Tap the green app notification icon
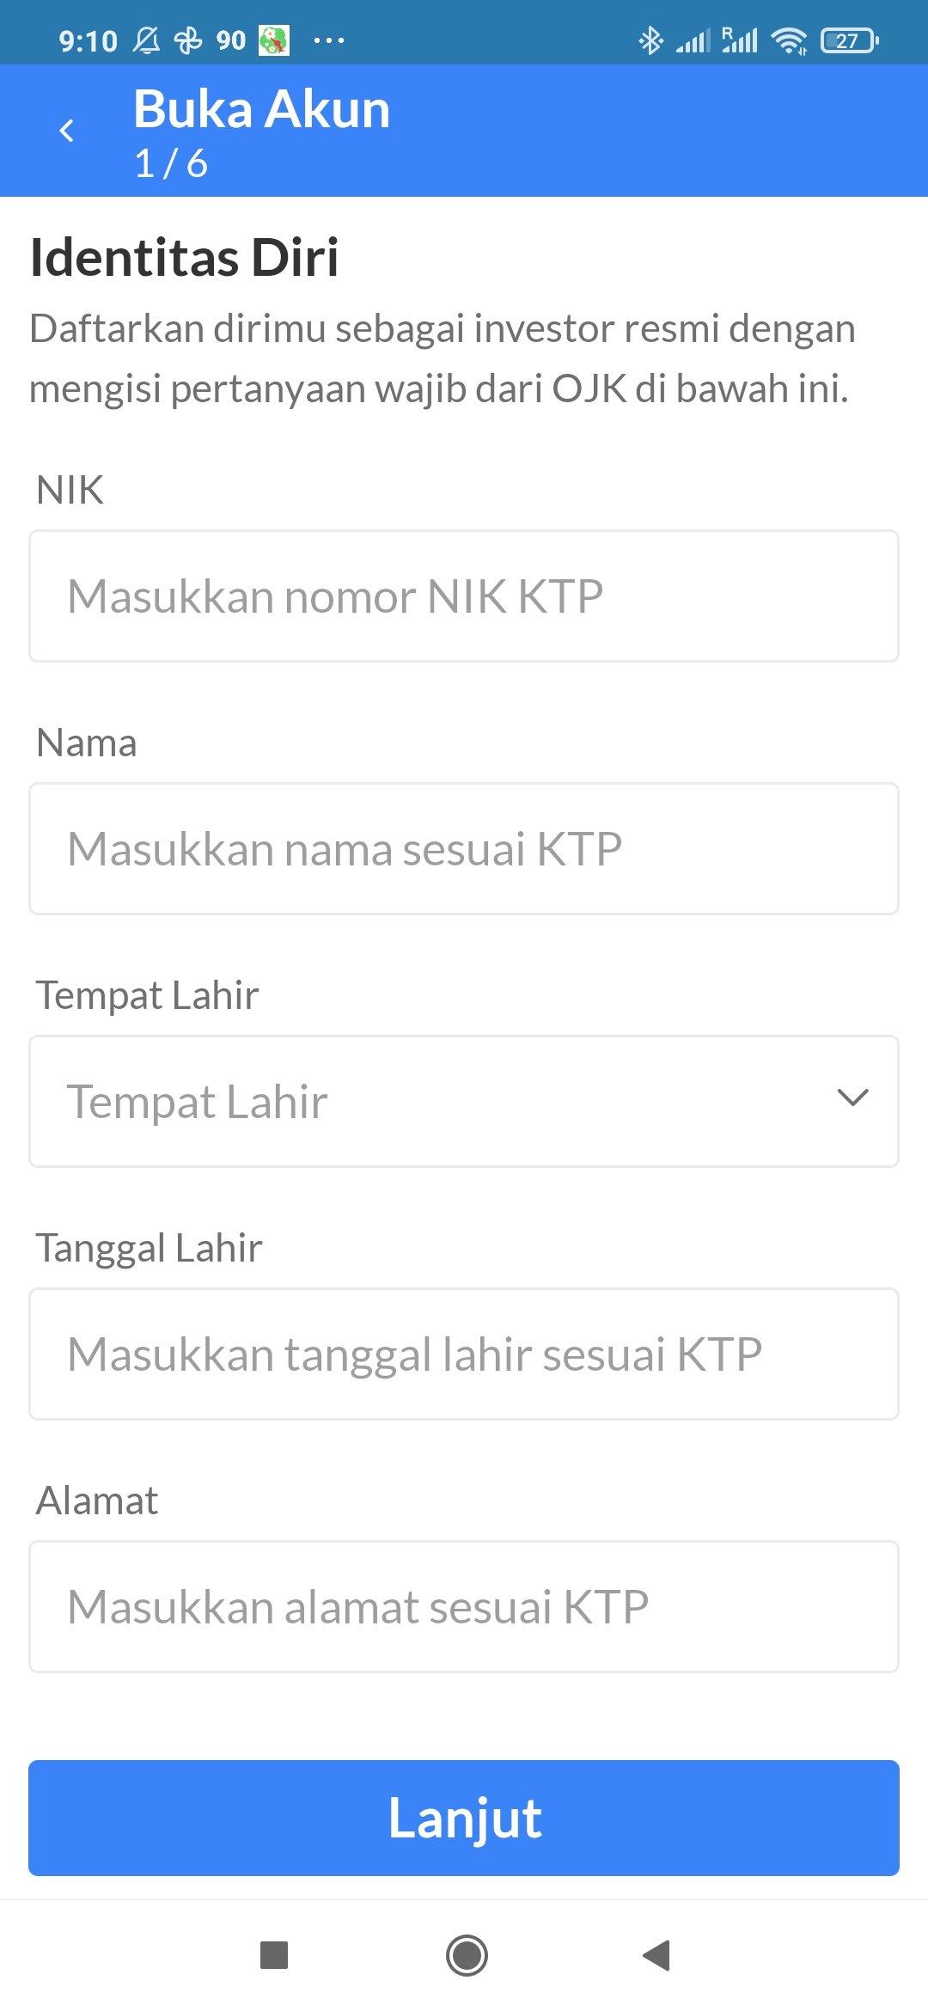The width and height of the screenshot is (928, 2011). 274,40
